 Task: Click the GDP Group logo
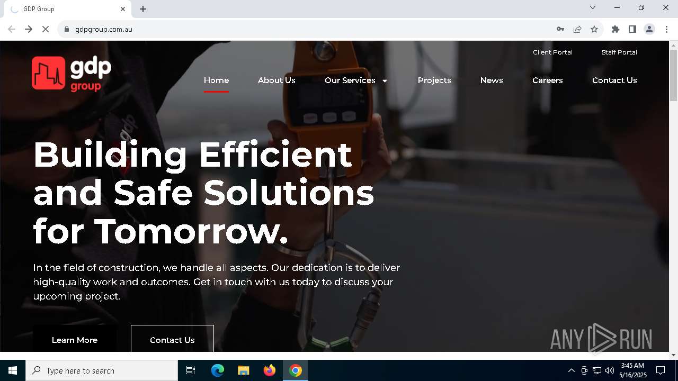(x=72, y=74)
